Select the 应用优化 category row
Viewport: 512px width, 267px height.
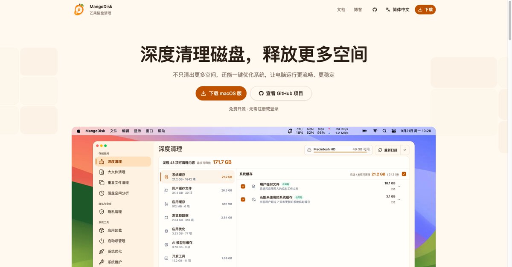(198, 231)
